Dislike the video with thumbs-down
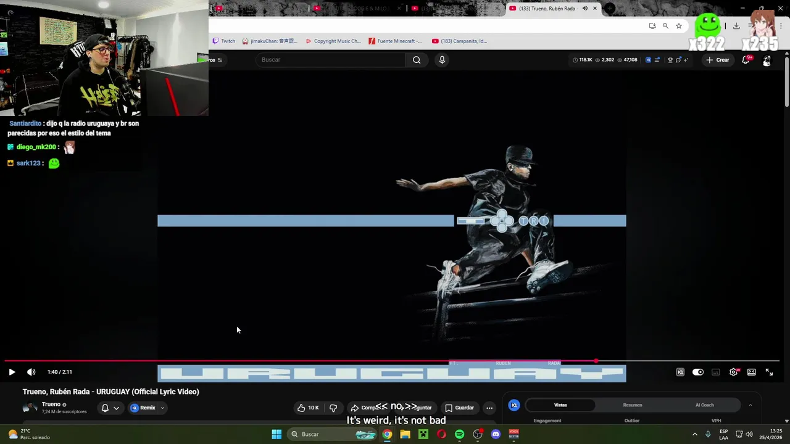 333,408
